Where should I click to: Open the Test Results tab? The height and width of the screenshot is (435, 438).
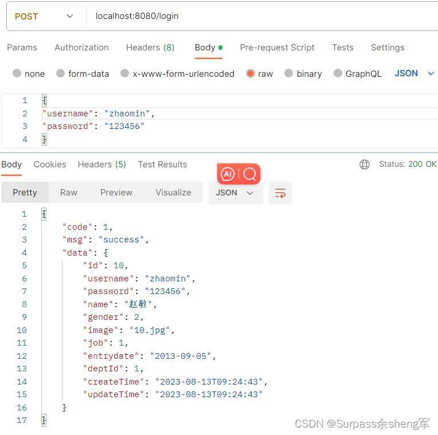point(162,164)
